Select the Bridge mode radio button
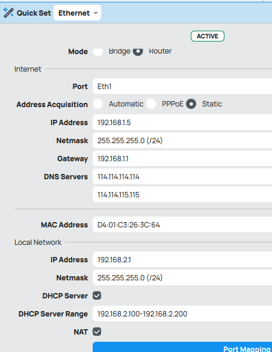This screenshot has width=272, height=352. (98, 51)
